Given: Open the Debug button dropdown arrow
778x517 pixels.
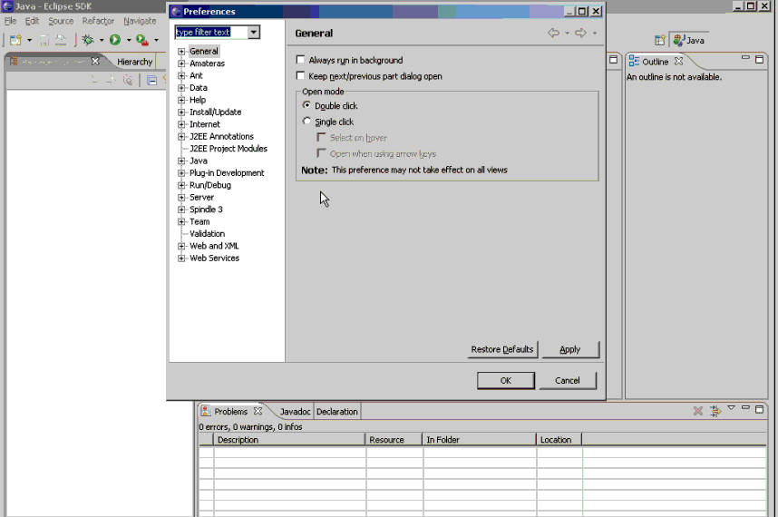Looking at the screenshot, I should (102, 40).
